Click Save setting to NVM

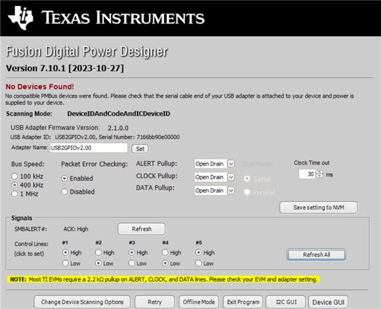[x=318, y=207]
